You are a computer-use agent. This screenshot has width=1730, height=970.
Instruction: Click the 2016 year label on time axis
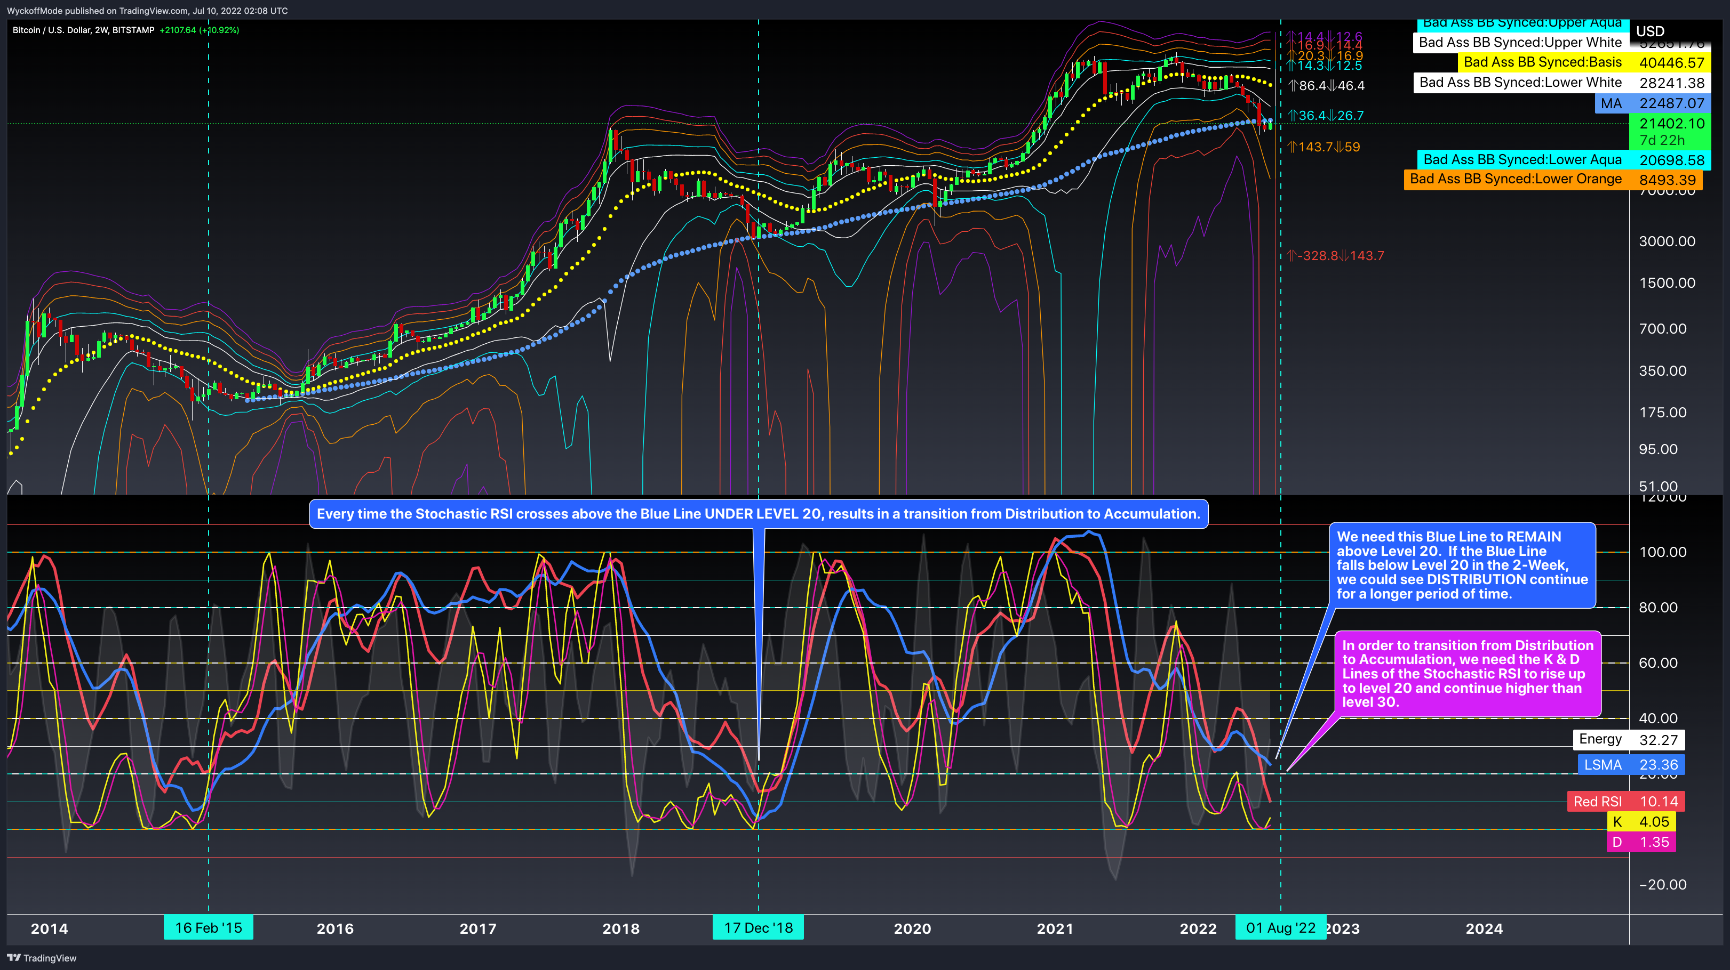point(335,928)
